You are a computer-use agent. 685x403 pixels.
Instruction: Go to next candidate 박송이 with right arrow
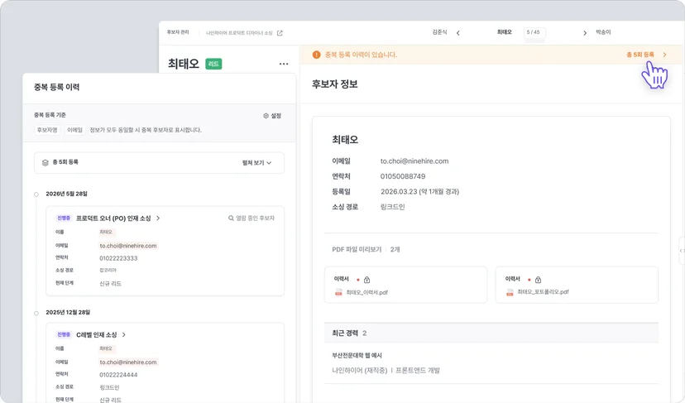(585, 33)
